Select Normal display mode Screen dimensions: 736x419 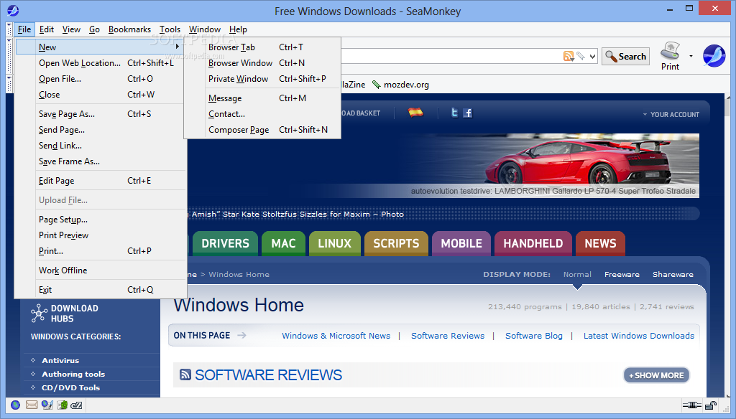(x=577, y=274)
